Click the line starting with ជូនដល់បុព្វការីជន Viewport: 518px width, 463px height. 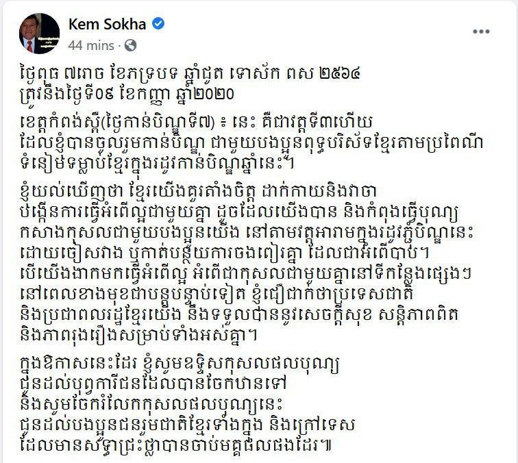click(x=153, y=385)
